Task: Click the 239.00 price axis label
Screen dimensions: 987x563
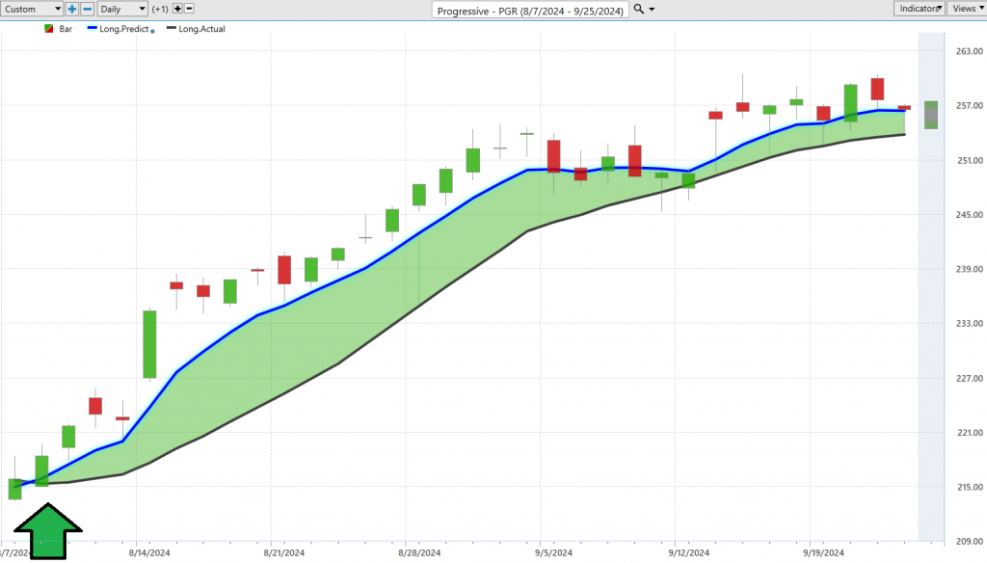Action: point(970,269)
